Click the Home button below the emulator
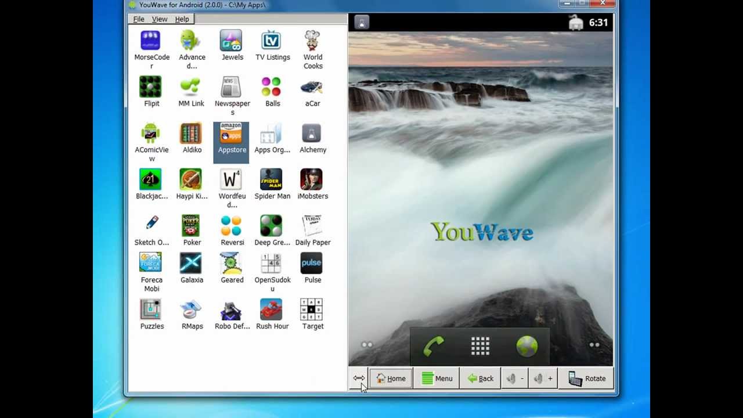The height and width of the screenshot is (418, 743). coord(391,379)
